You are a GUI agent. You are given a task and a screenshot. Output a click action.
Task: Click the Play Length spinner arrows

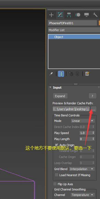(93, 139)
